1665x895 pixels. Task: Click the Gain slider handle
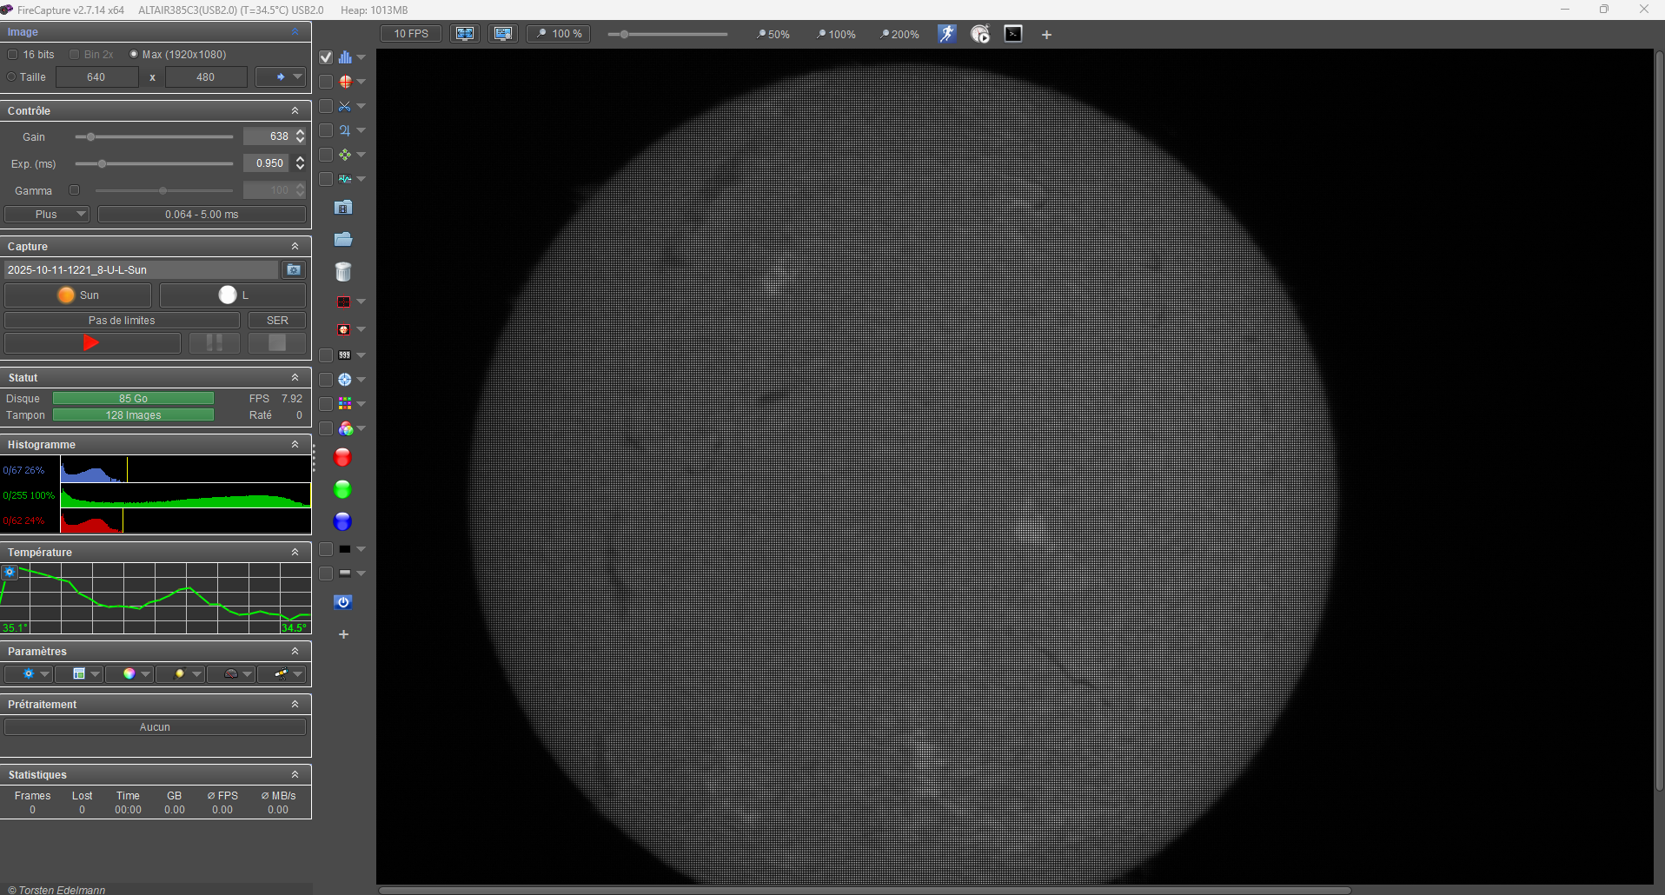point(90,136)
